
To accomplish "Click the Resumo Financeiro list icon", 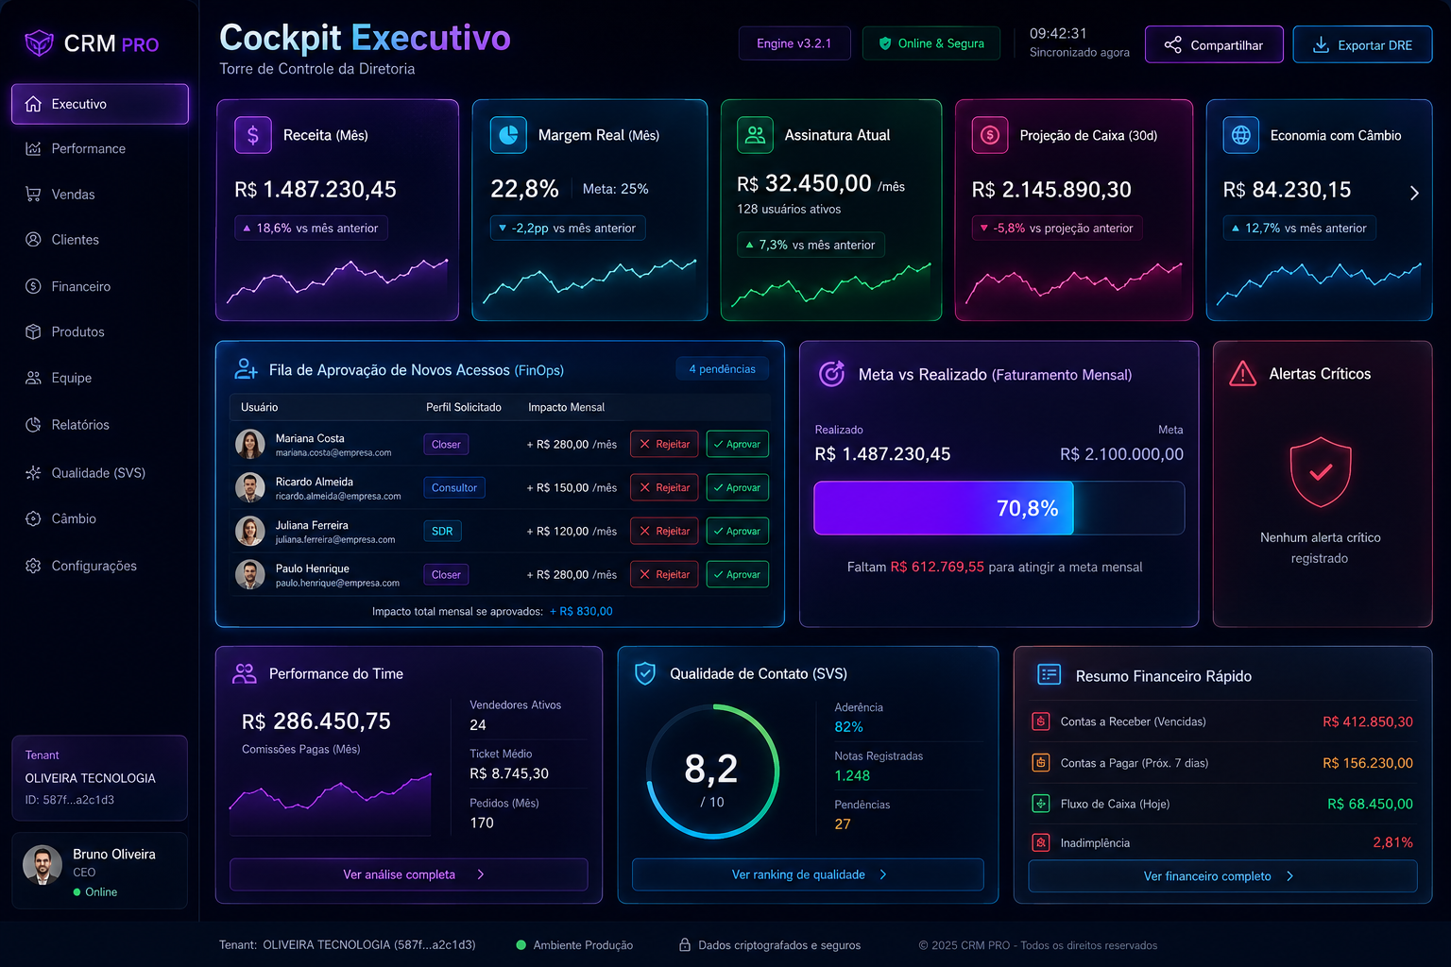I will [1049, 674].
